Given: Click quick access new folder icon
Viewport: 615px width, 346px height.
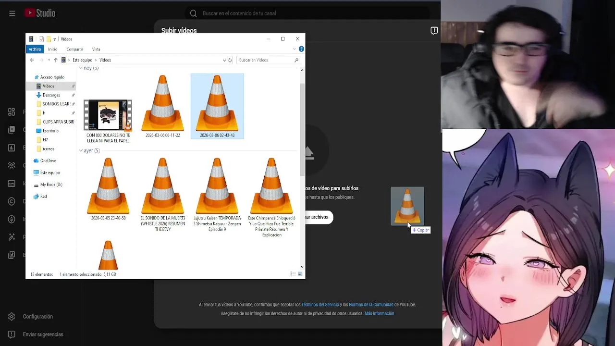Looking at the screenshot, I should click(x=49, y=39).
